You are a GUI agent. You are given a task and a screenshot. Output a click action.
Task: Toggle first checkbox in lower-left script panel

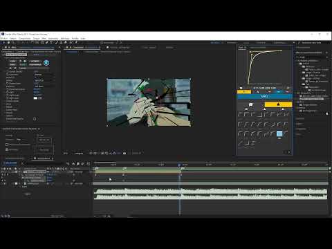(7, 145)
